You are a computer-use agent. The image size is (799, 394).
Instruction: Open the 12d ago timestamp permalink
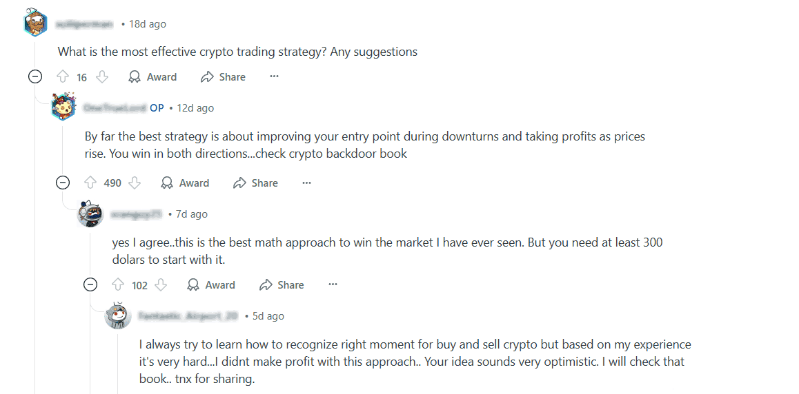click(195, 107)
